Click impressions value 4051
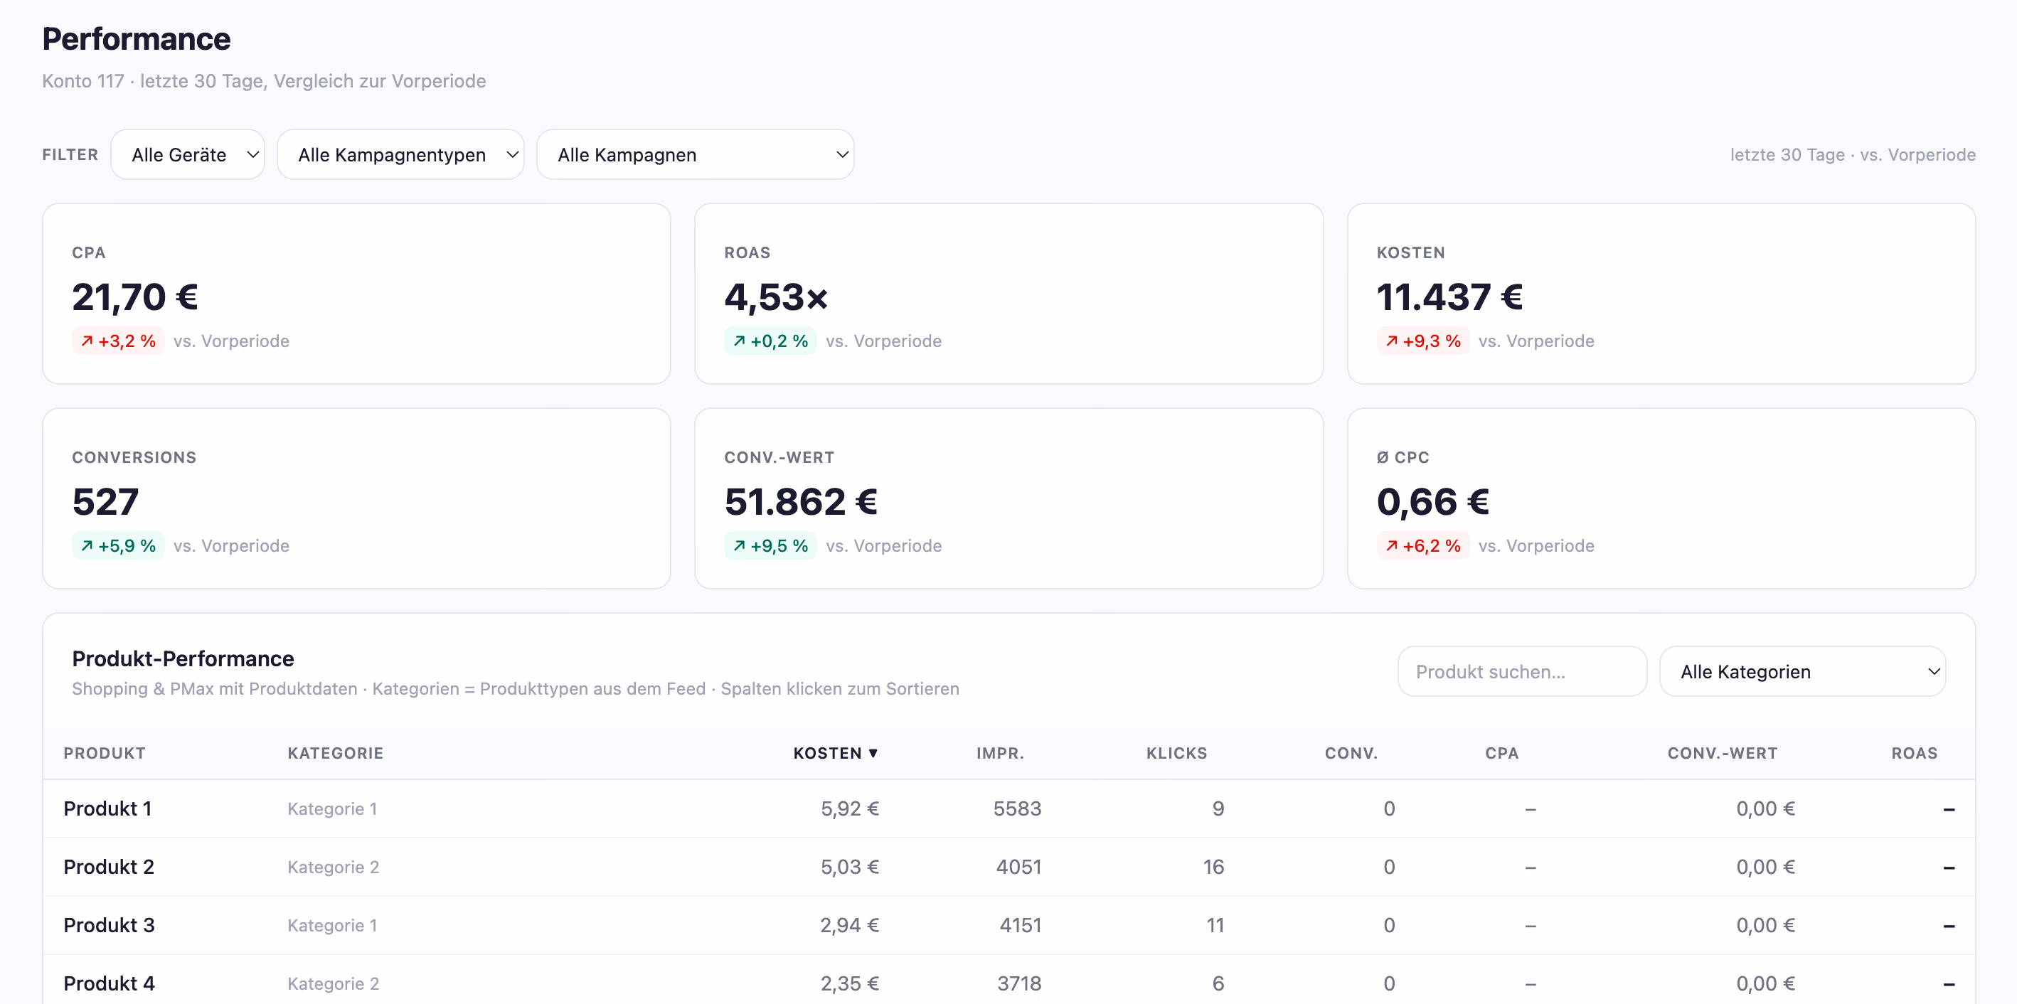This screenshot has height=1004, width=2017. (1018, 866)
